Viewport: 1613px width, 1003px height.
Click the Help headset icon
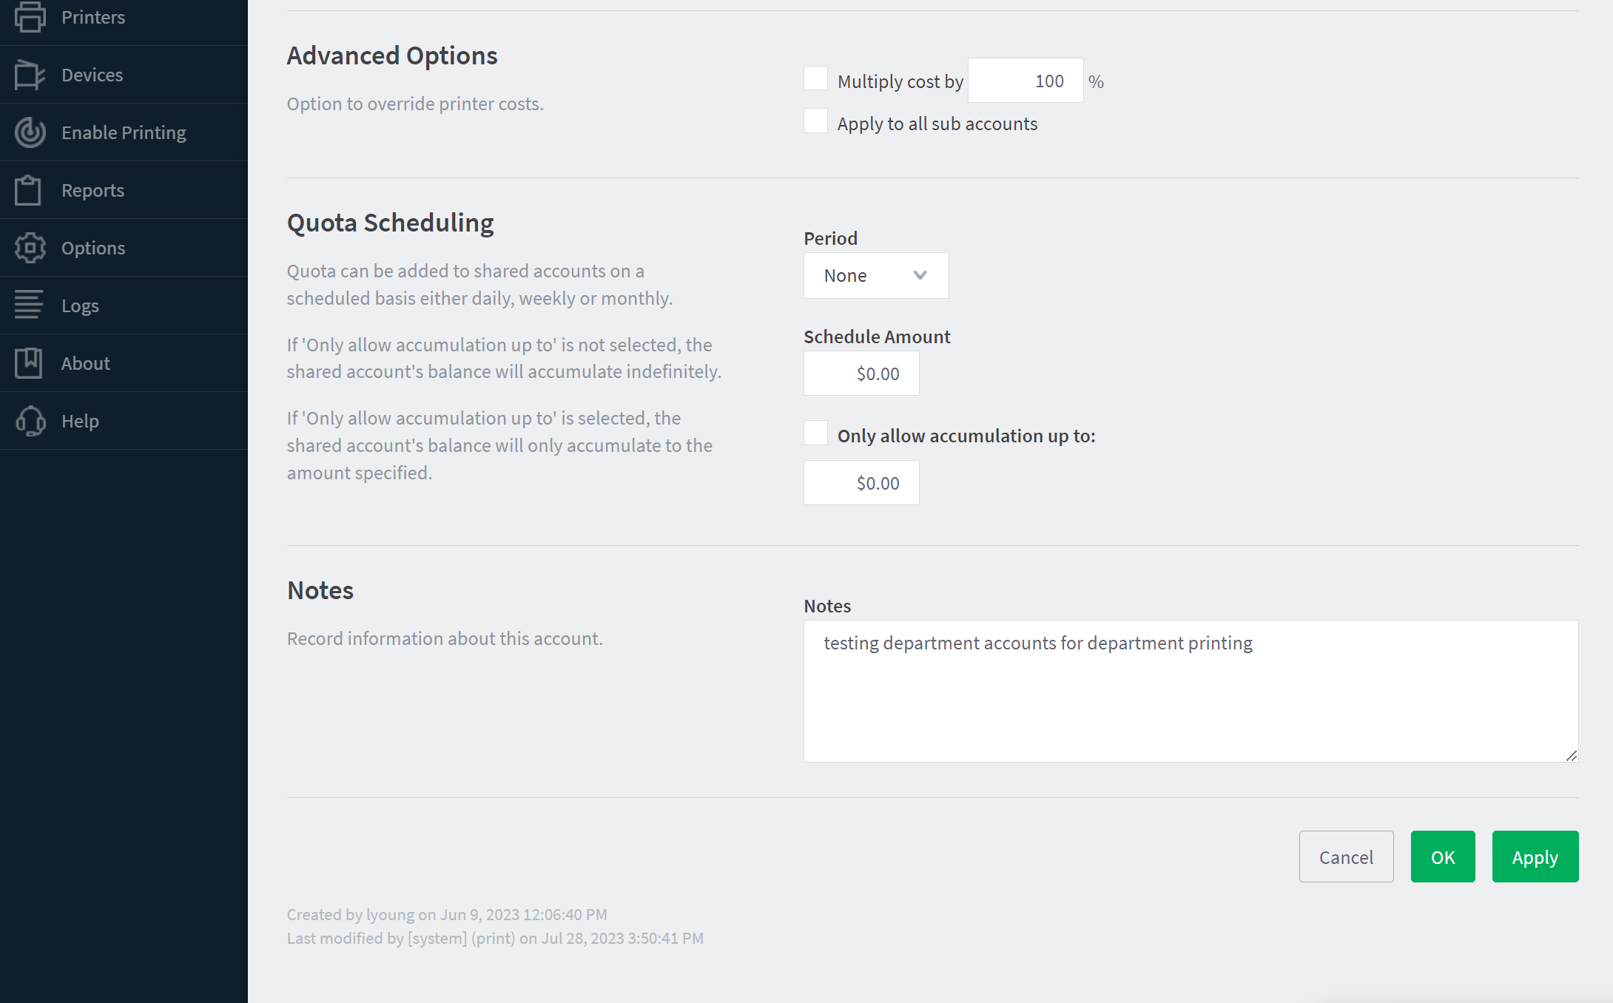click(30, 421)
